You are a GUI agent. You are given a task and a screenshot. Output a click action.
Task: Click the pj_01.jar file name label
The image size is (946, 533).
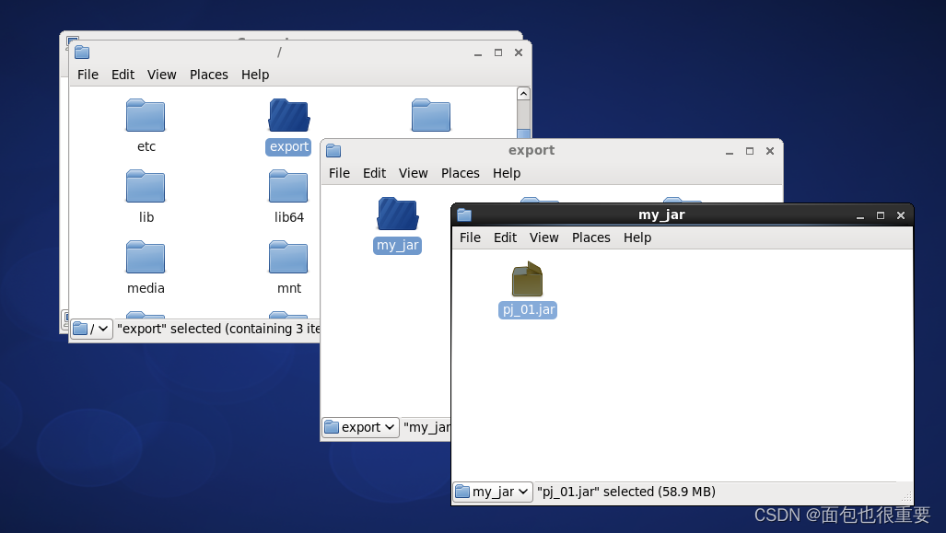click(528, 310)
